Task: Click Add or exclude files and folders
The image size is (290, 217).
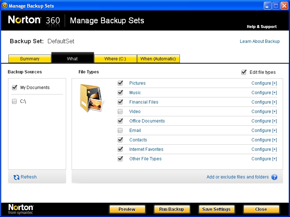Action: [x=237, y=177]
